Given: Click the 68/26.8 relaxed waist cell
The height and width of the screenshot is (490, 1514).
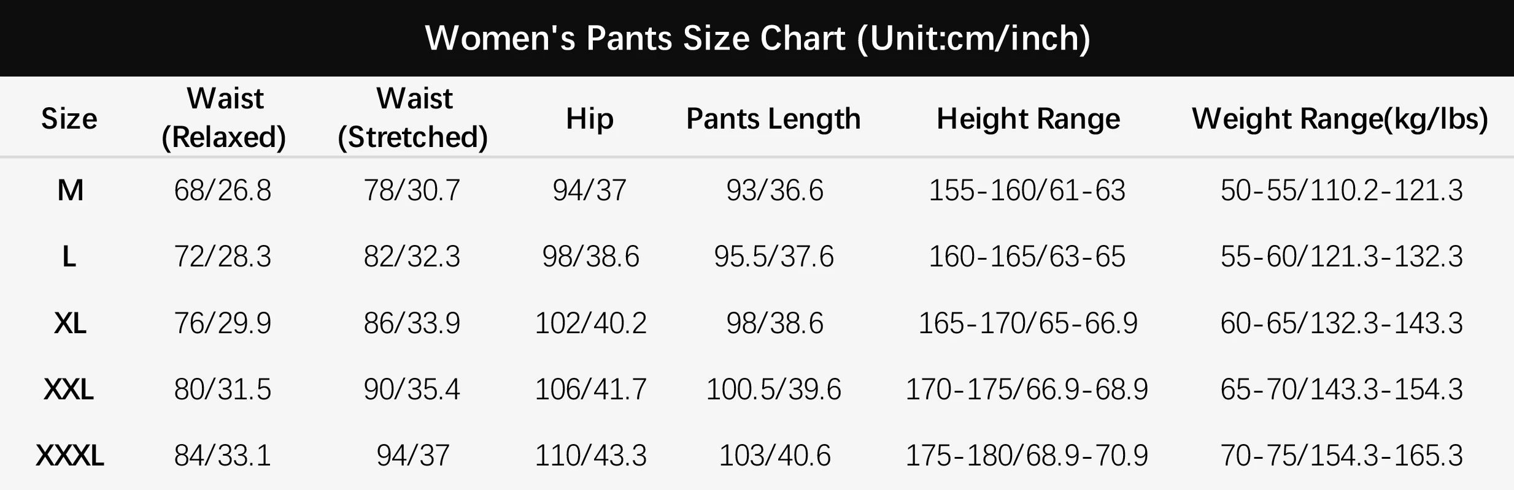Looking at the screenshot, I should click(x=223, y=190).
